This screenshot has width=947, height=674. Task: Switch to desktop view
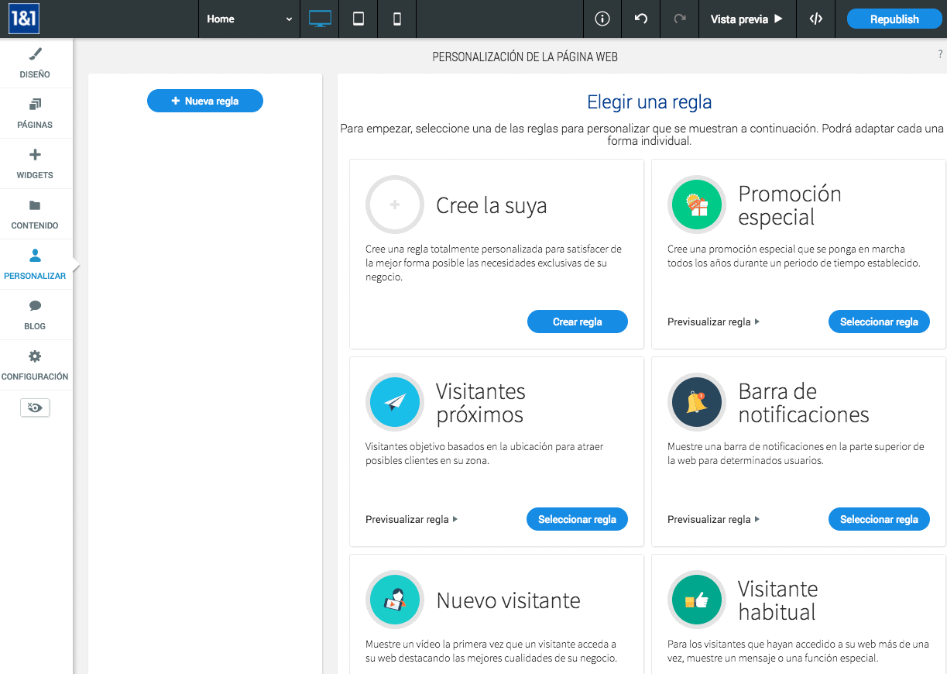coord(320,19)
